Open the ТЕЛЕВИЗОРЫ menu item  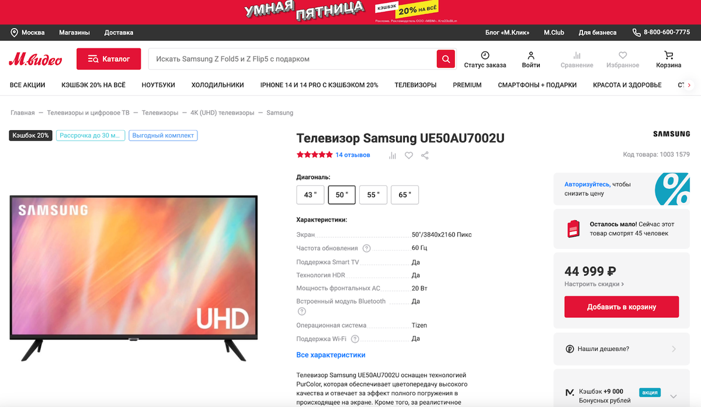click(x=415, y=85)
